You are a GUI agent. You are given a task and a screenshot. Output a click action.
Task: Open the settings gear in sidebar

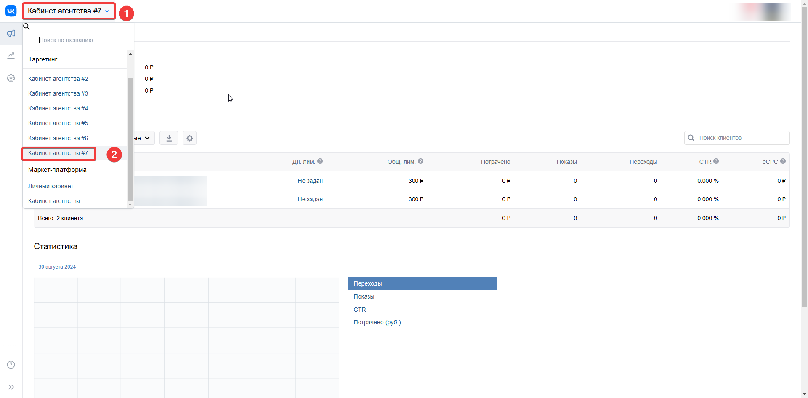pos(11,78)
